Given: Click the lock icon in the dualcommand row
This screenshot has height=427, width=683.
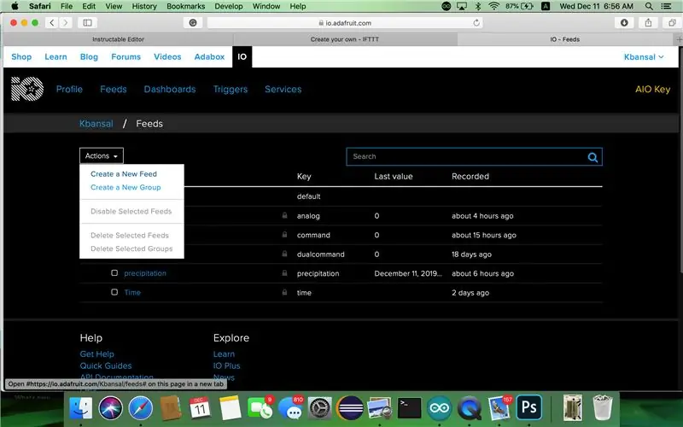Looking at the screenshot, I should coord(284,254).
